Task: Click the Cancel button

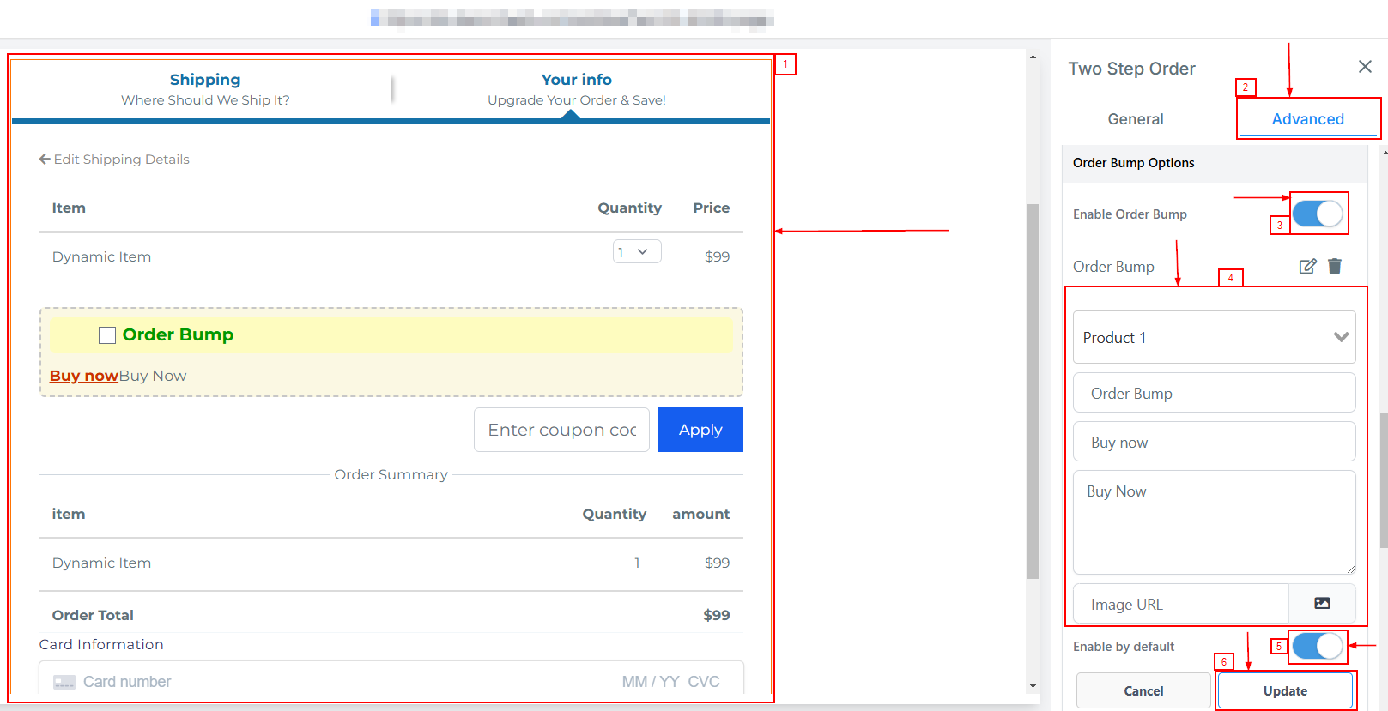Action: [x=1143, y=690]
